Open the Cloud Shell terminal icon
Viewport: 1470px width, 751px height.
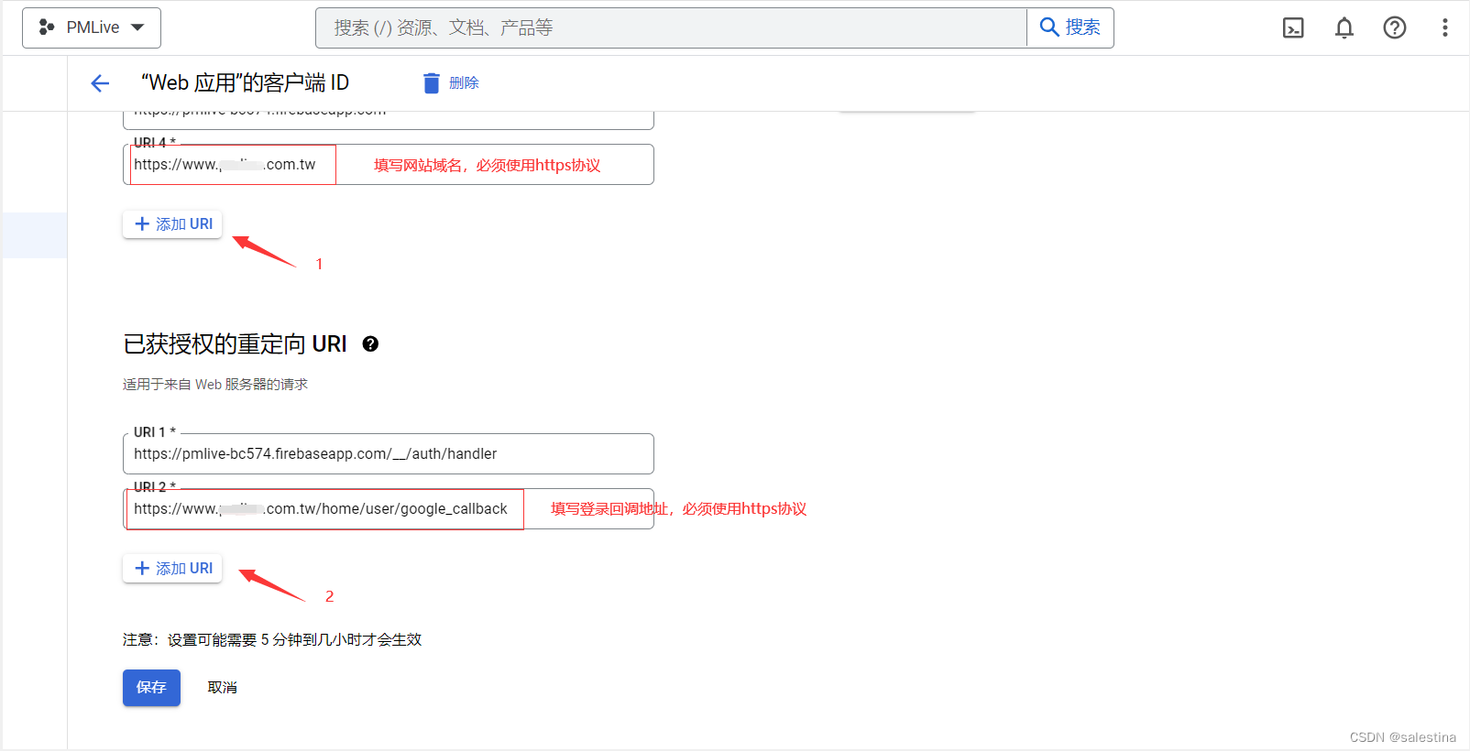point(1293,27)
